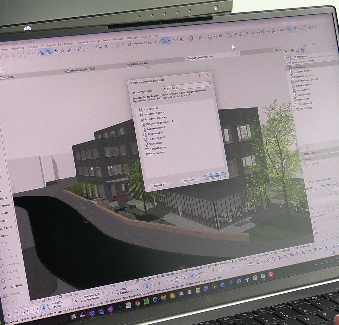Toggle the grid display icon

click(49, 52)
